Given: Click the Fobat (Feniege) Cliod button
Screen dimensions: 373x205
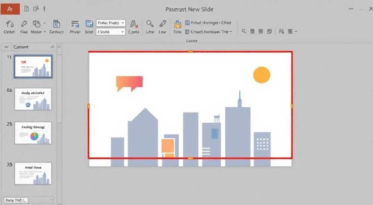Looking at the screenshot, I should 208,23.
